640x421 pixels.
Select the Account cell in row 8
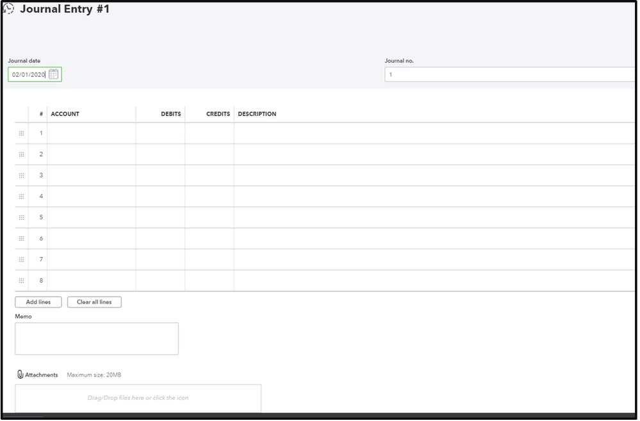click(x=92, y=281)
